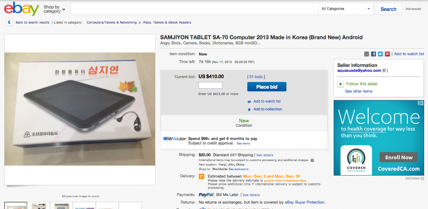Click the Add to collection link
428x209 pixels.
pyautogui.click(x=267, y=109)
